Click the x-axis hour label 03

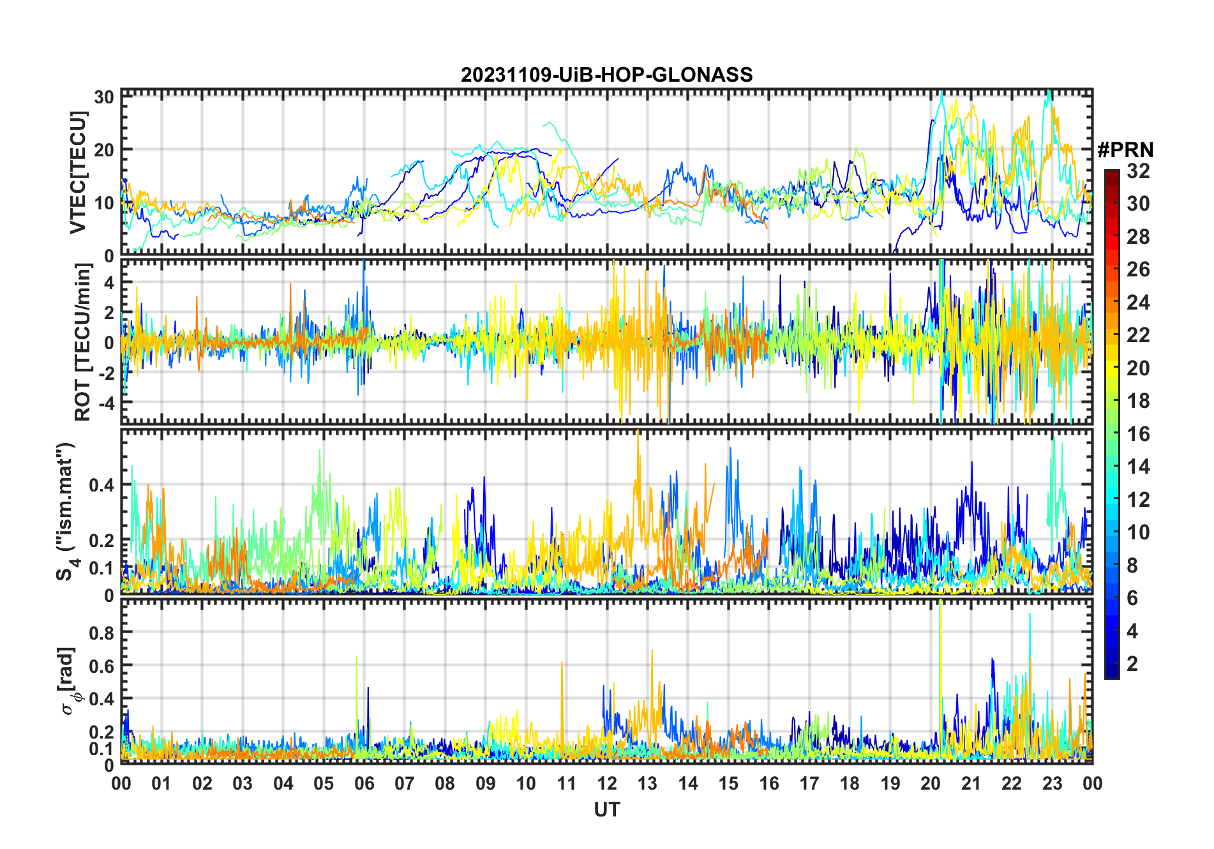[x=243, y=783]
